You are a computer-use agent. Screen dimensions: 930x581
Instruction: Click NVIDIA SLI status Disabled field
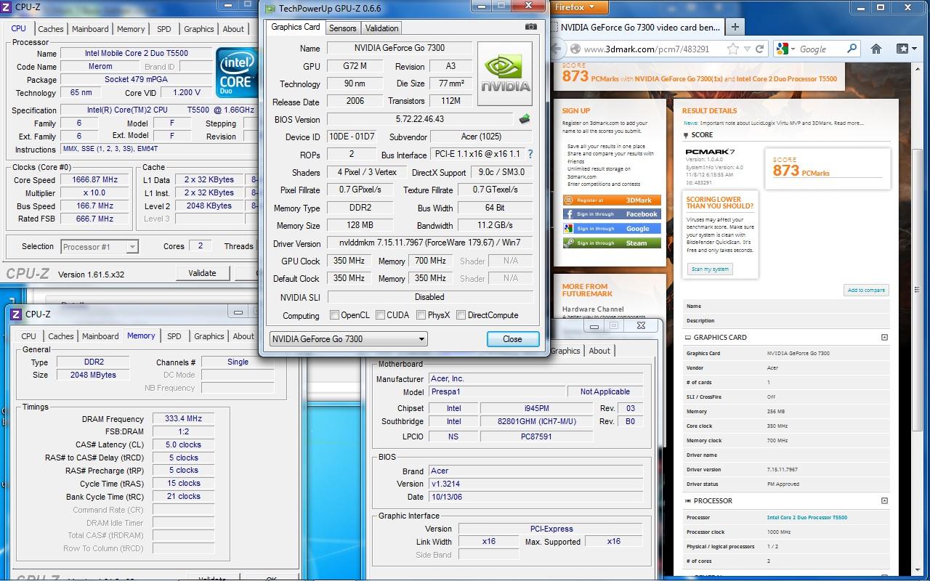click(x=429, y=297)
